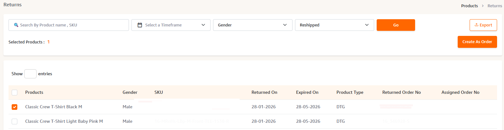Click the Returns breadcrumb item
This screenshot has width=504, height=130.
click(495, 6)
